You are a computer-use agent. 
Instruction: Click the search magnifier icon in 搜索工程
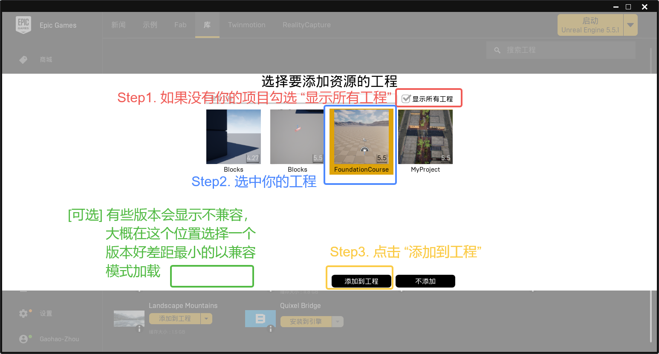pos(497,50)
